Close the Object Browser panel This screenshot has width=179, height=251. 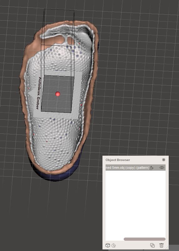click(x=163, y=160)
